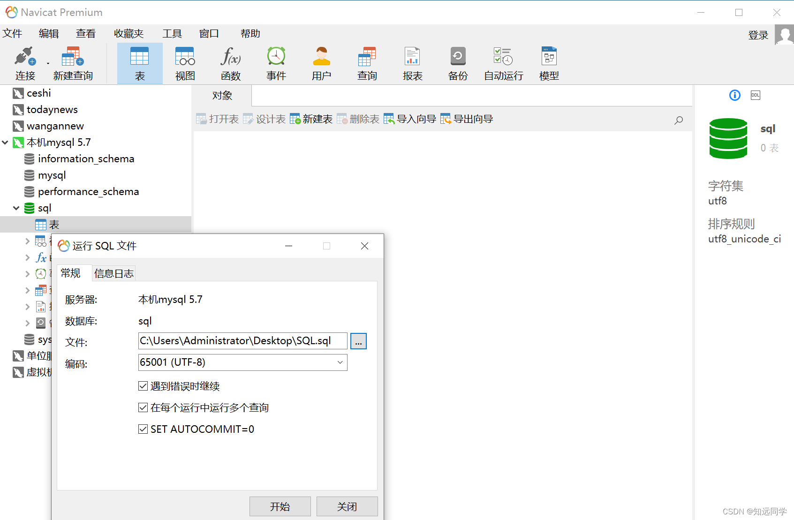This screenshot has height=520, width=794.
Task: Open the Event (事件) clock icon
Action: click(276, 63)
